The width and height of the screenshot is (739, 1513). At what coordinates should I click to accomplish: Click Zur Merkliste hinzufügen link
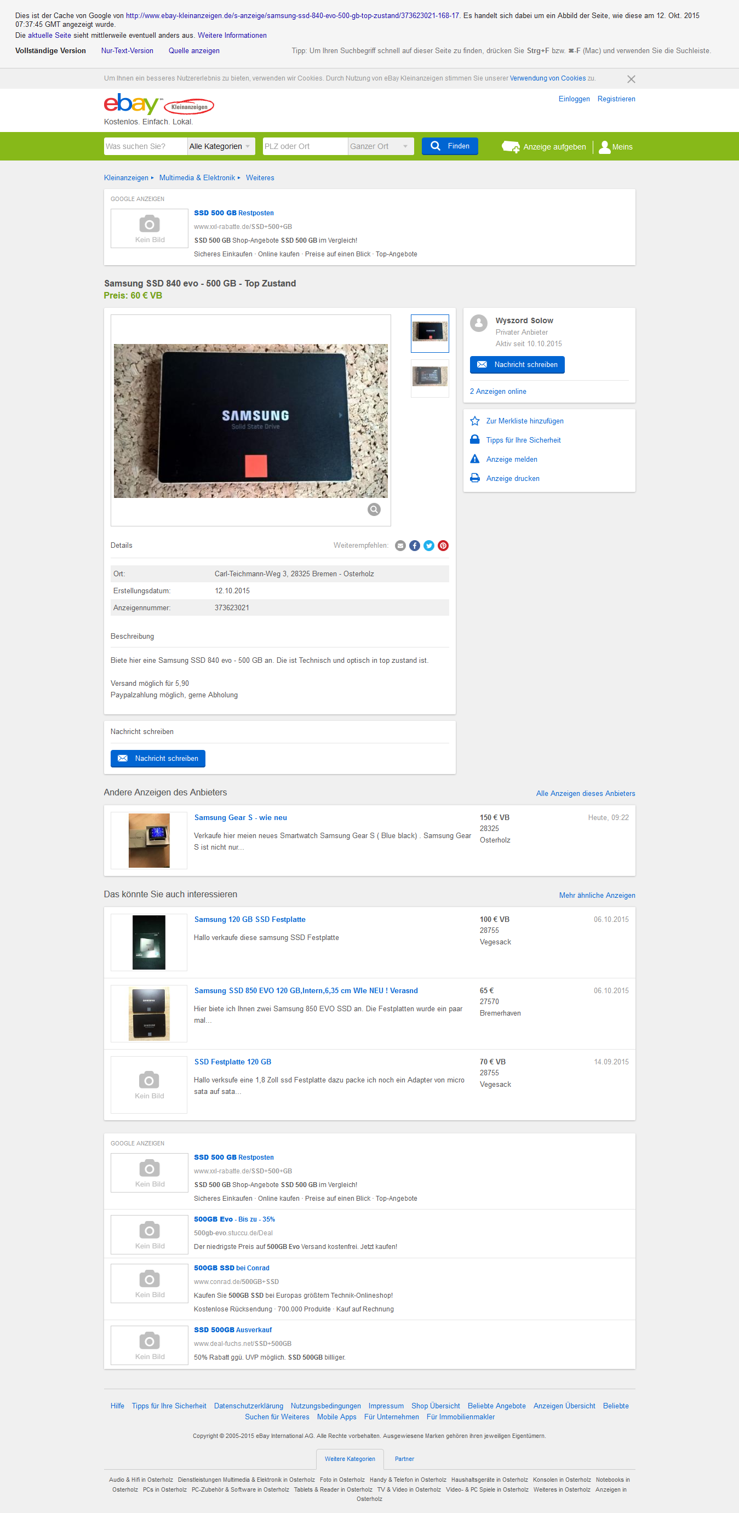pos(525,421)
